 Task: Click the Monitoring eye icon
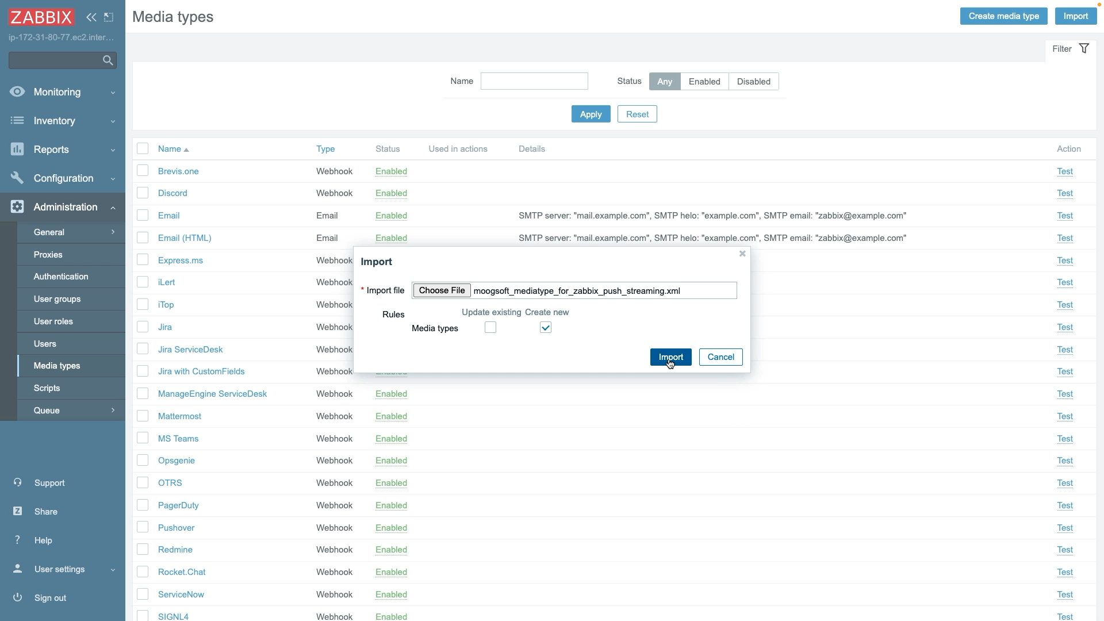[17, 92]
